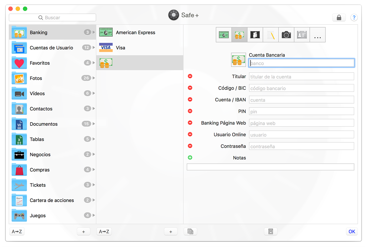Select the American Express entry

coord(140,32)
